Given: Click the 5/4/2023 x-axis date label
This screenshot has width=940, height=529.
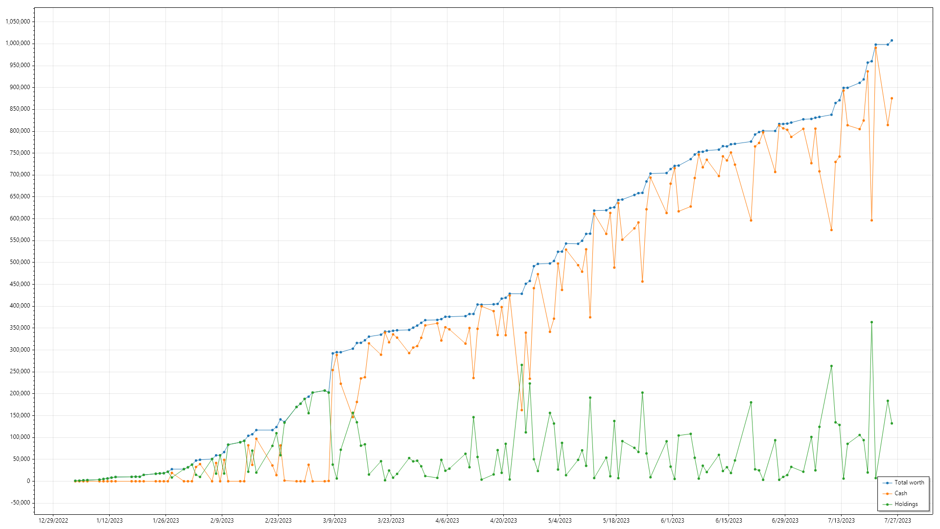Looking at the screenshot, I should 560,521.
